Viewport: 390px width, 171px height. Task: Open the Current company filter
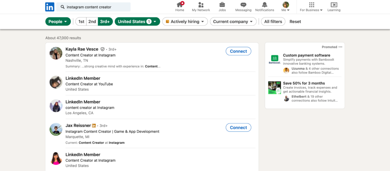coord(233,22)
